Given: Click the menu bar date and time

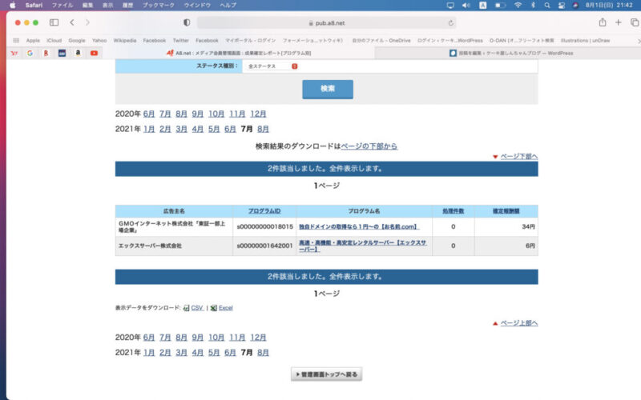Looking at the screenshot, I should pos(609,6).
